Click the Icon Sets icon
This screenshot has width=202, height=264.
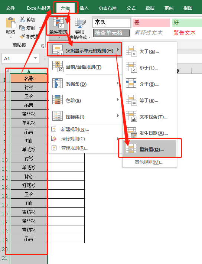[58, 116]
